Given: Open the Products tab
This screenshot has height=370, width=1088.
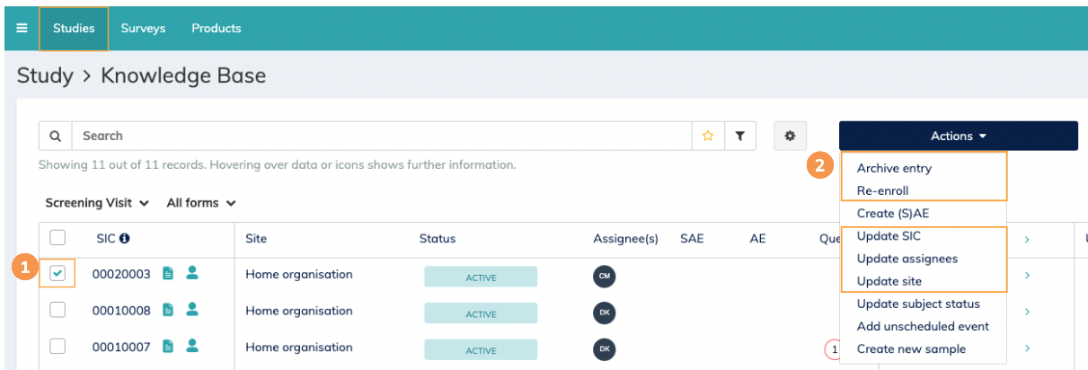Looking at the screenshot, I should coord(216,28).
